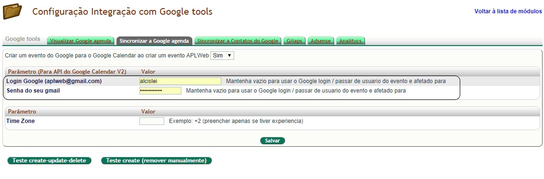Viewport: 544px width, 179px height.
Task: Click the Time Zone label
Action: click(20, 121)
